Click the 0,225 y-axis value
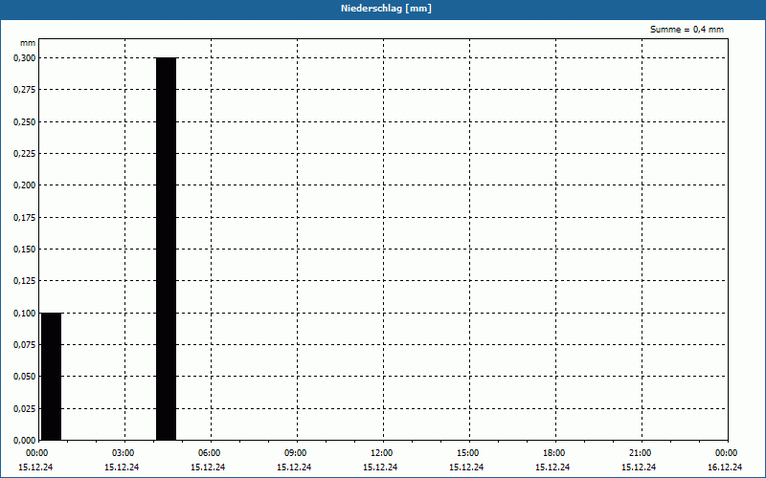The image size is (766, 478). tap(25, 154)
